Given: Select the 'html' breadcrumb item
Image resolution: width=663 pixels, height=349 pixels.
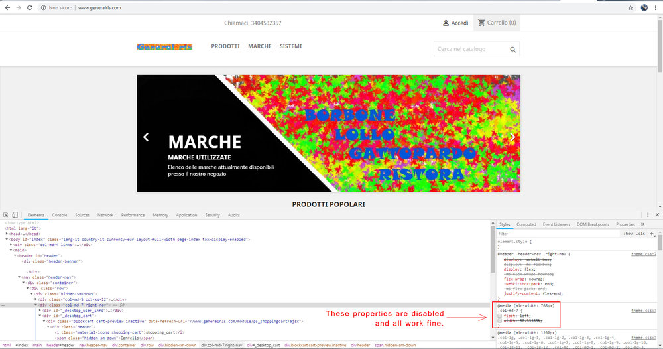Looking at the screenshot, I should click(7, 345).
